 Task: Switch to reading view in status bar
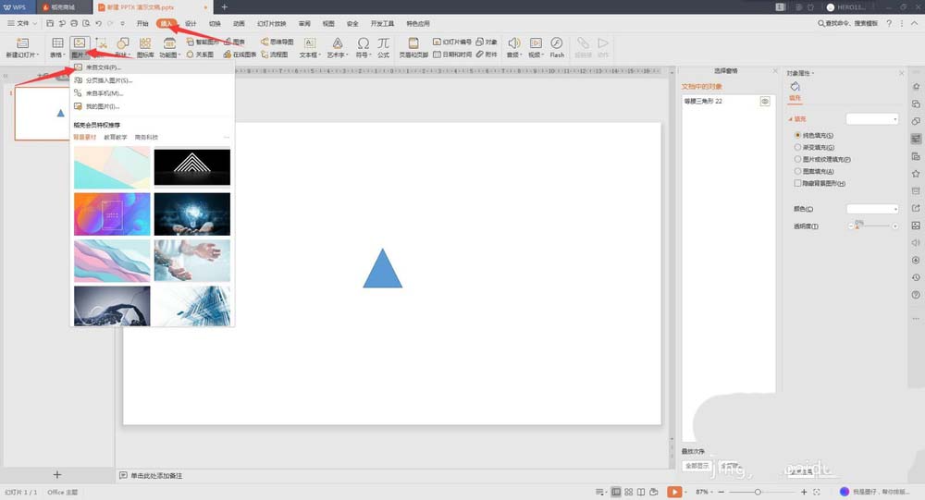coord(641,492)
